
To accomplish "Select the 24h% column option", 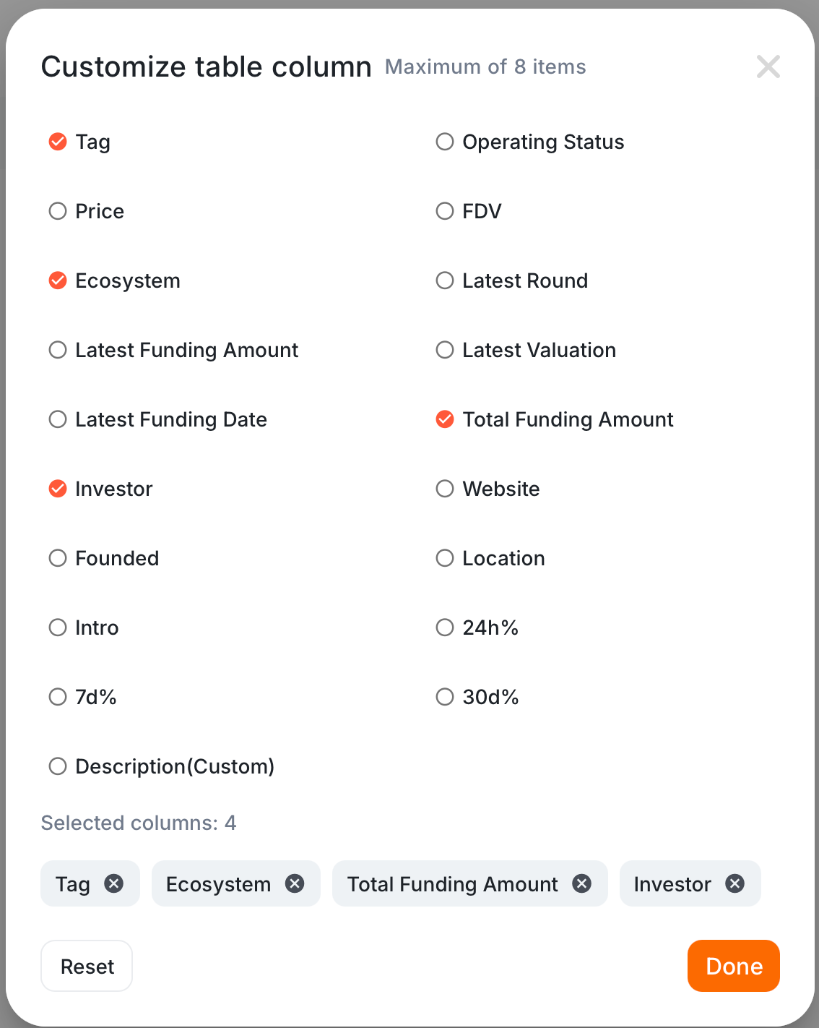I will coord(445,627).
